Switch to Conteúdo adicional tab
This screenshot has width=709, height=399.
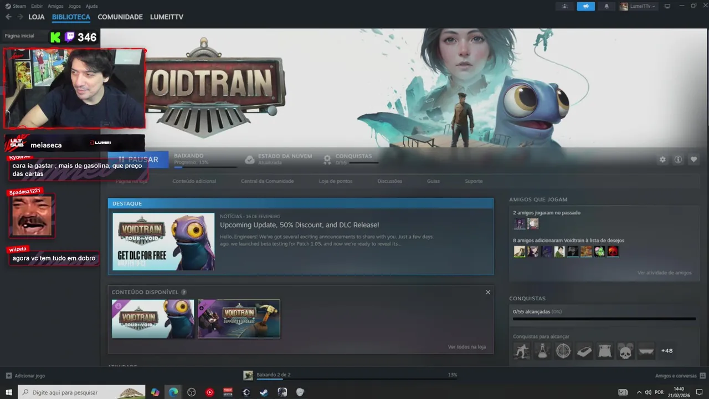coord(194,181)
